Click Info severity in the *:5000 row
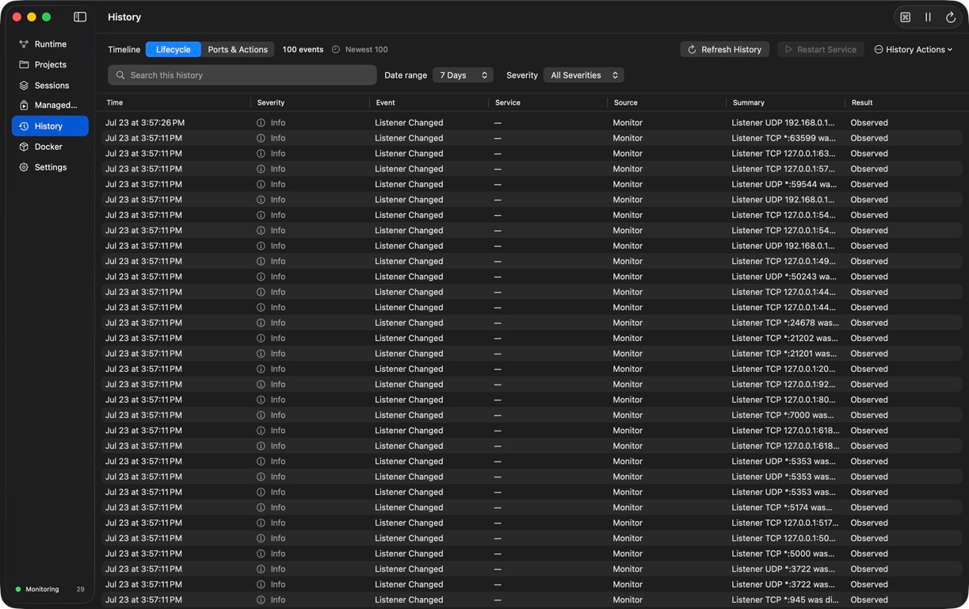This screenshot has width=969, height=609. (277, 553)
